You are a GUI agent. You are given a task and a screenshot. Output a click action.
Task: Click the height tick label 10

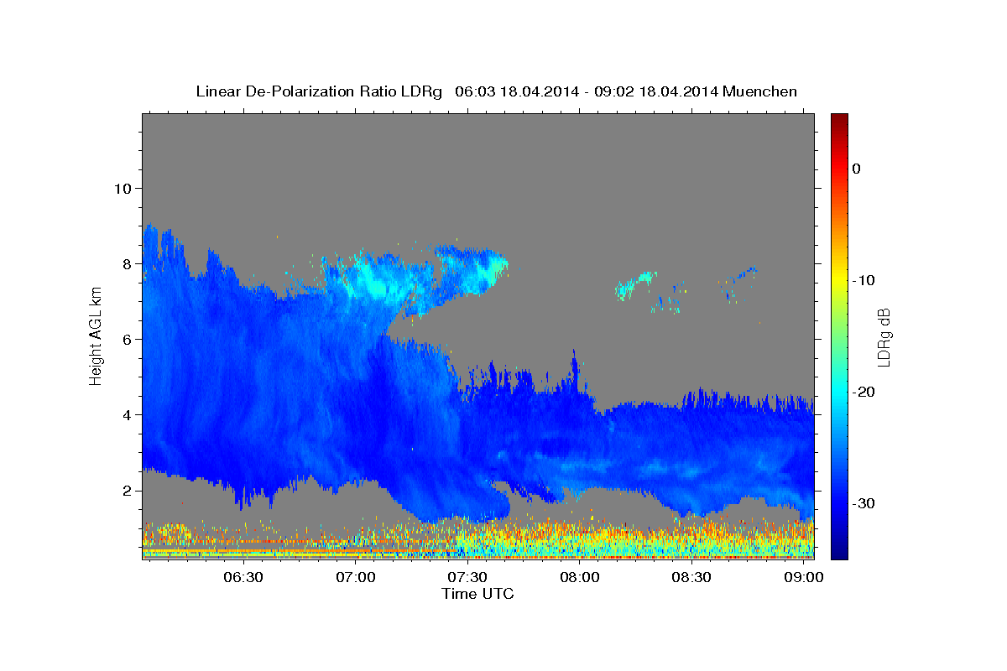tap(124, 188)
